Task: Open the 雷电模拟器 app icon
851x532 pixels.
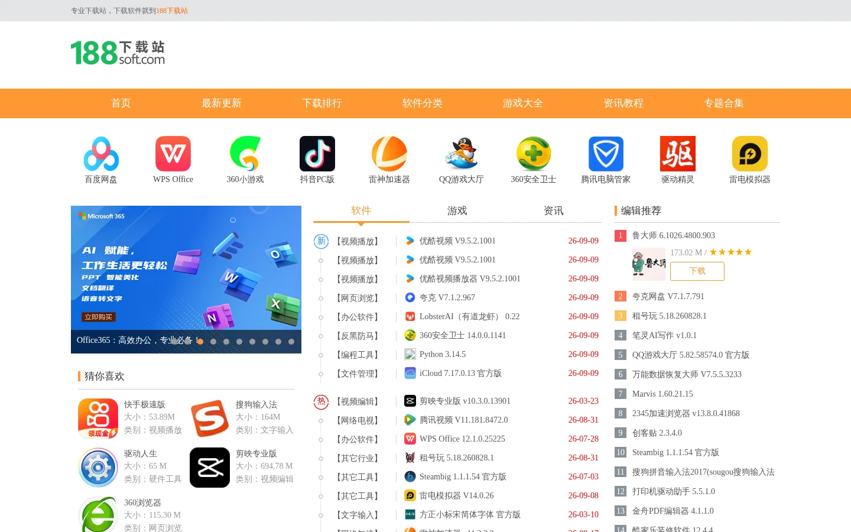Action: 750,154
